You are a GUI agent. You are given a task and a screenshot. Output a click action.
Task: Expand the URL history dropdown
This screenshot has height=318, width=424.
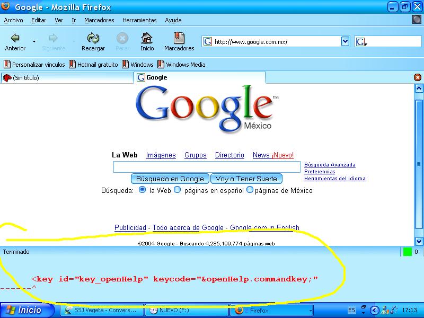tap(345, 42)
